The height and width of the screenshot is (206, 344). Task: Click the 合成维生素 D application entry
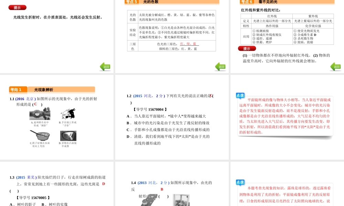(305, 35)
